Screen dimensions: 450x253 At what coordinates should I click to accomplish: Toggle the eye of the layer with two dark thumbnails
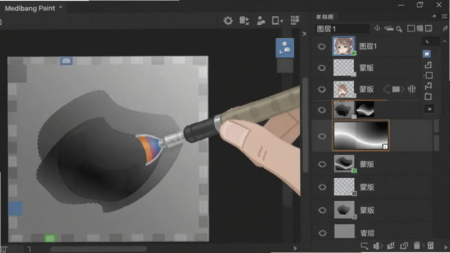coord(321,110)
